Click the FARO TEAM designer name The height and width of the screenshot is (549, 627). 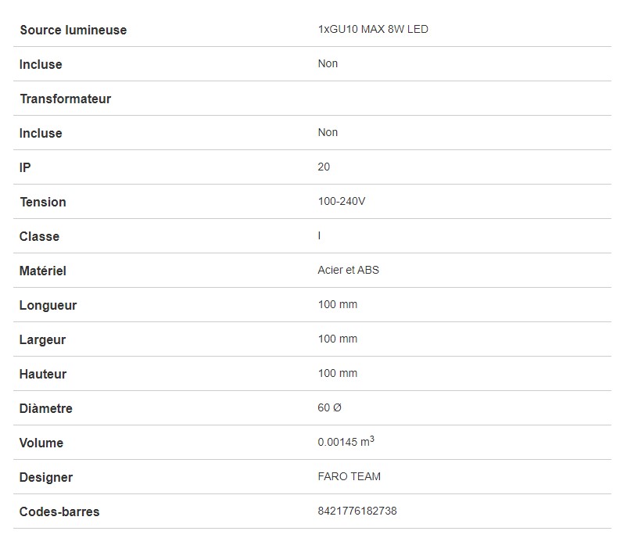(x=349, y=476)
